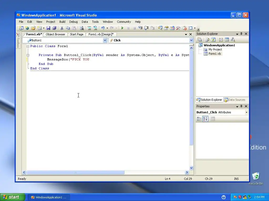Click the Add New Item toolbar icon

[39, 28]
